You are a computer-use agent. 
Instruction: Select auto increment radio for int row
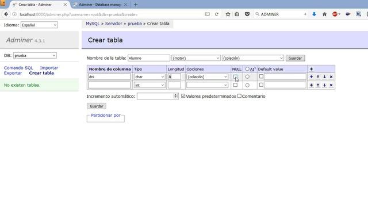click(x=247, y=86)
